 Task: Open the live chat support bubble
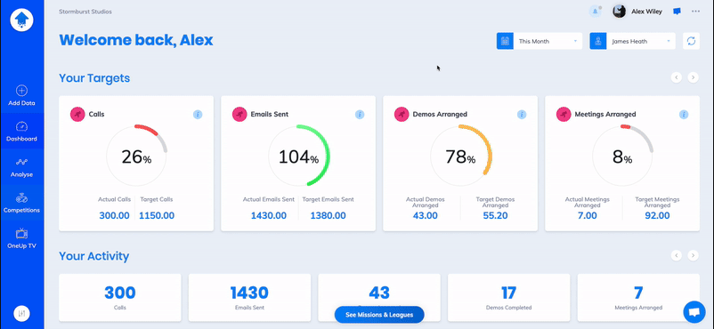click(694, 312)
